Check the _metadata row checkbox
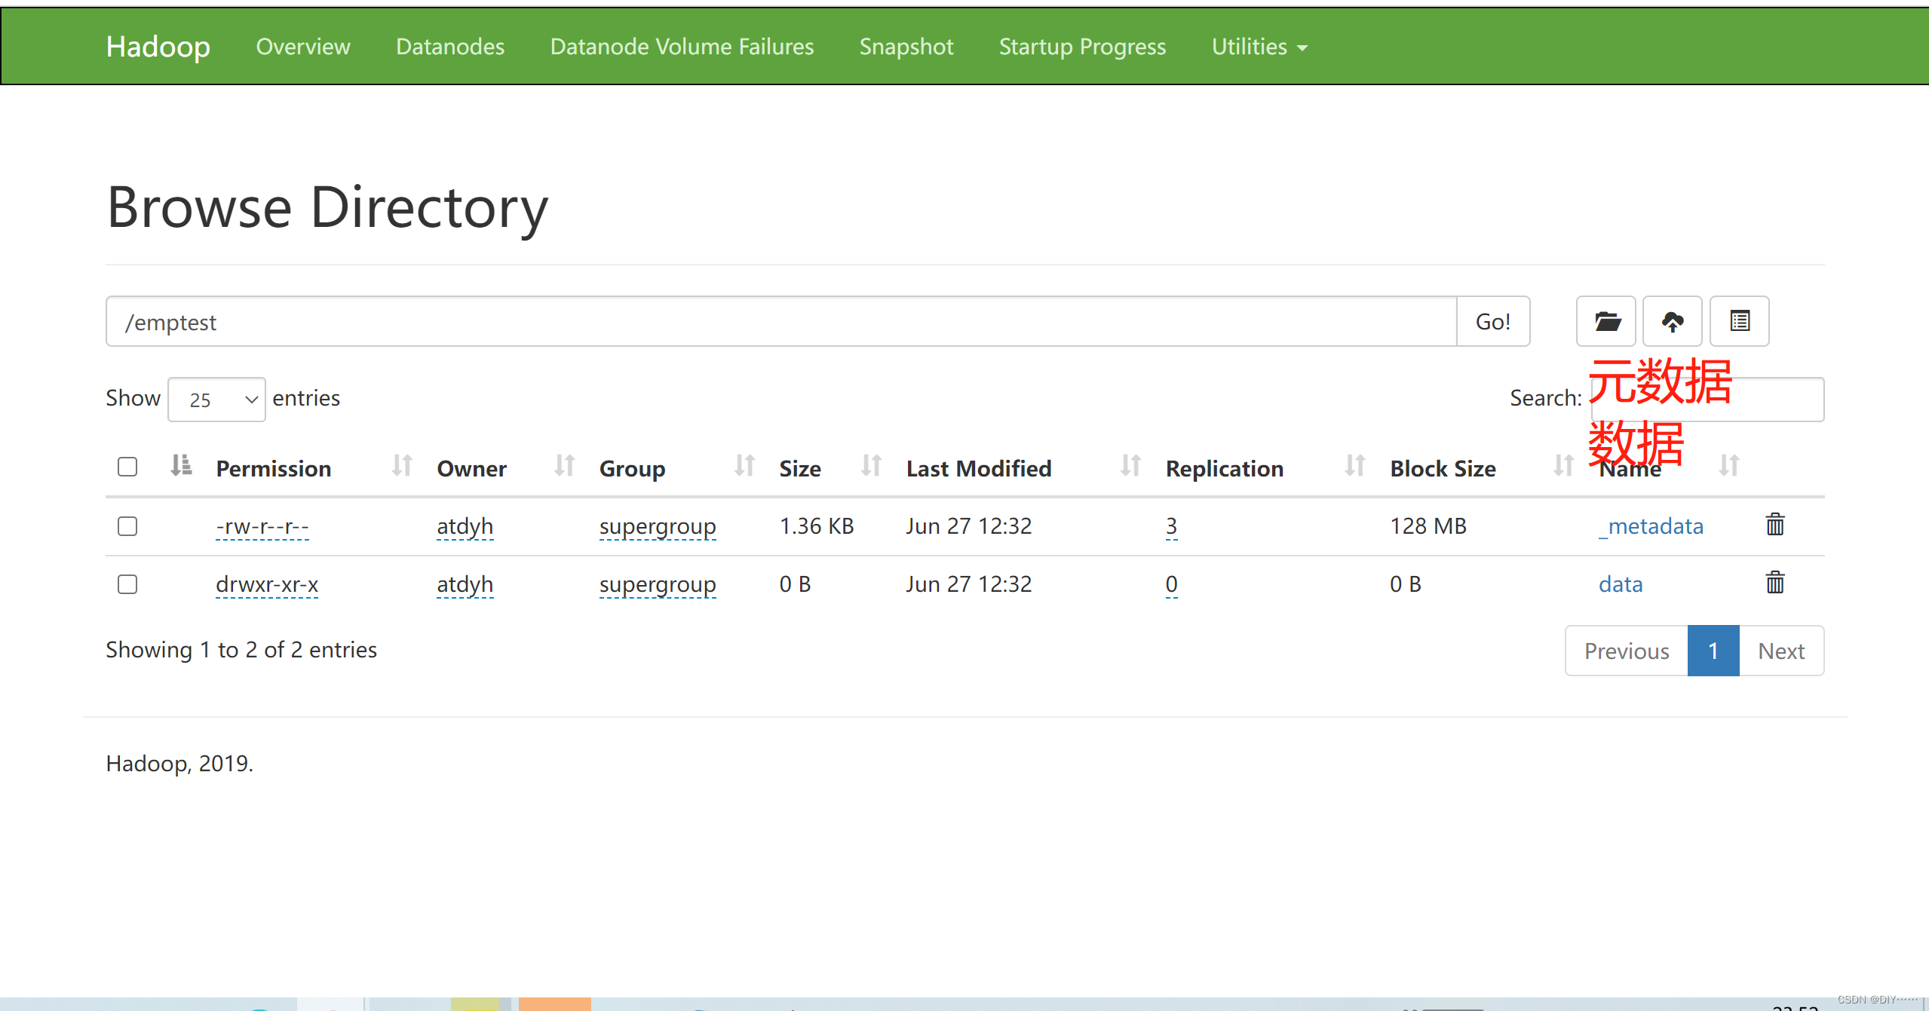The width and height of the screenshot is (1929, 1011). tap(127, 526)
